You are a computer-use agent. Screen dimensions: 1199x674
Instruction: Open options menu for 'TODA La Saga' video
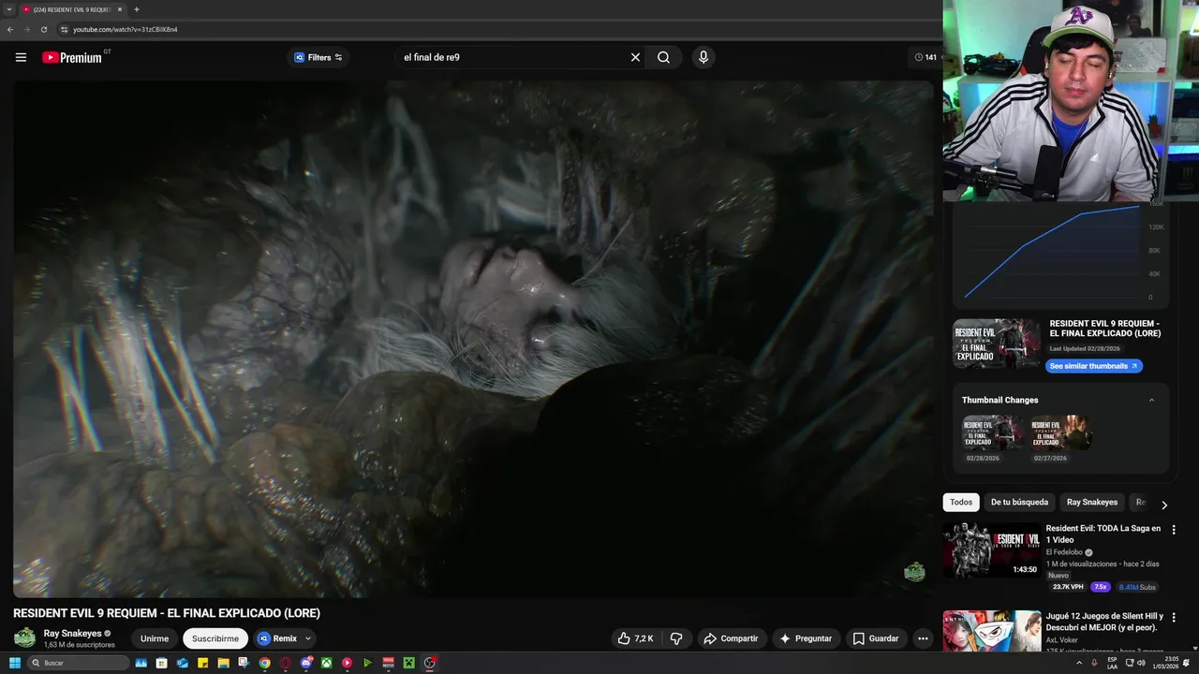point(1174,529)
